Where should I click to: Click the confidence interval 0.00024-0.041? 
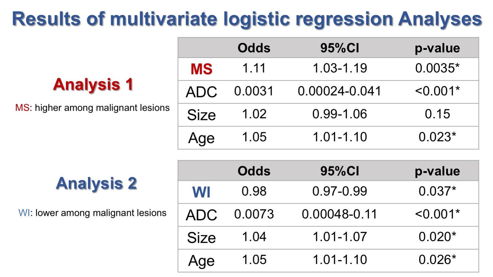(339, 91)
